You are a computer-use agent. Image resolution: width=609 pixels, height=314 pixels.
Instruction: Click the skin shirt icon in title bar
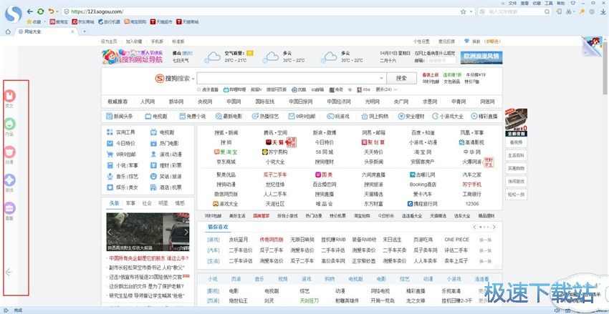(x=572, y=3)
